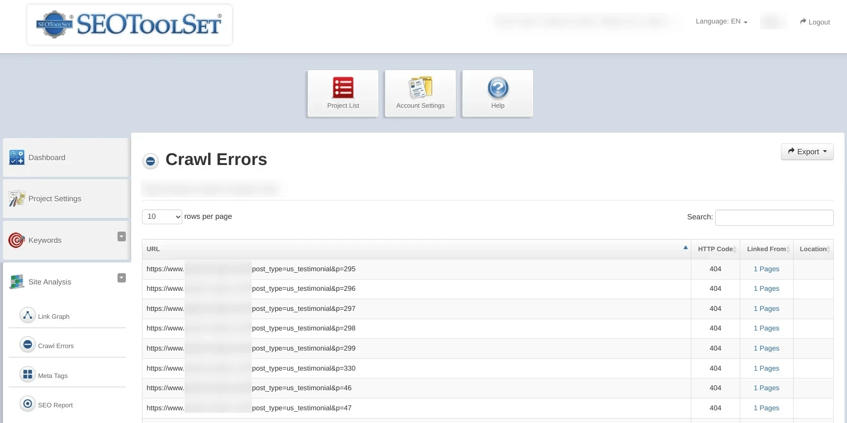Select URL ending us_testimonial&p=330
The image size is (847, 423).
click(251, 368)
